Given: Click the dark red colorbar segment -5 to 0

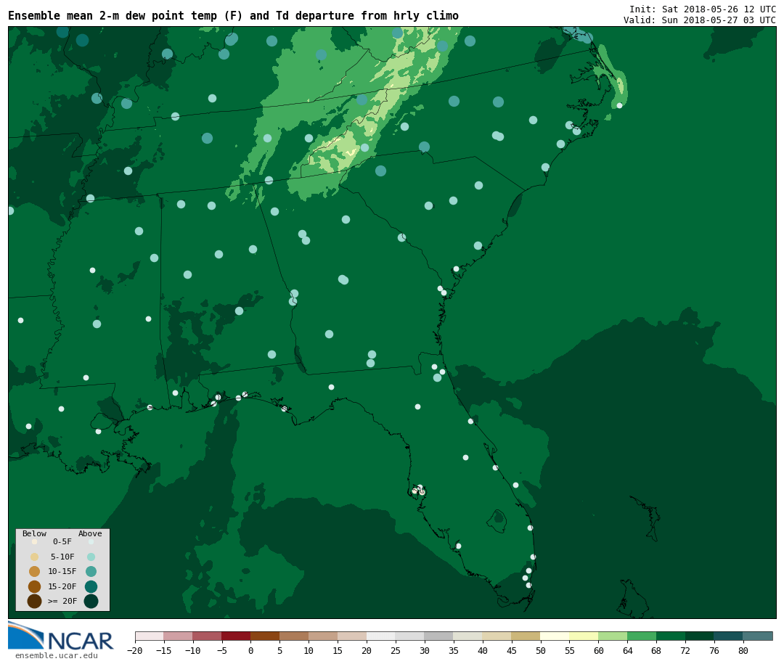Looking at the screenshot, I should (x=236, y=636).
